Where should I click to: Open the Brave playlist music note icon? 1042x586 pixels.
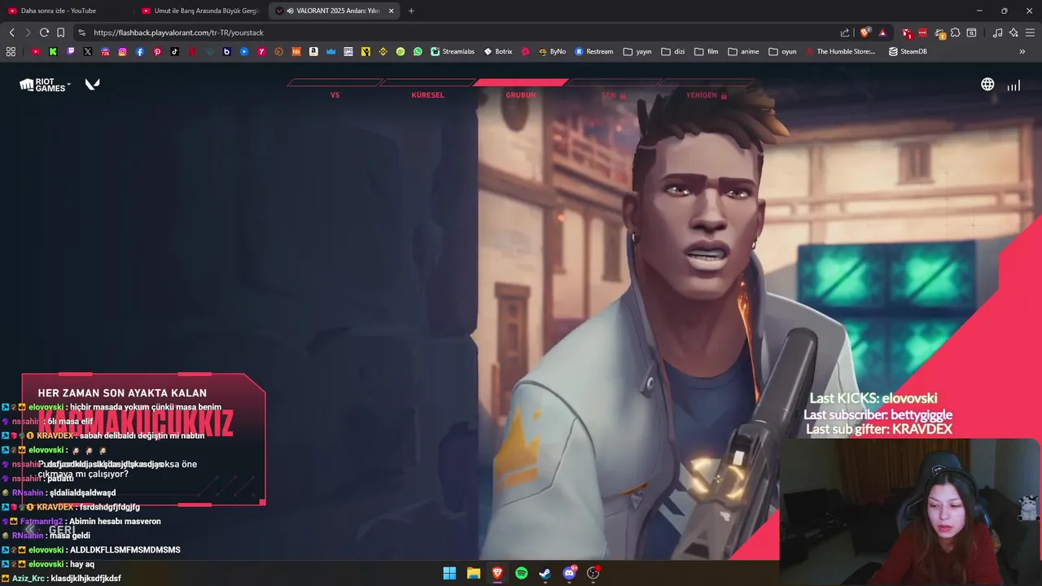(997, 33)
